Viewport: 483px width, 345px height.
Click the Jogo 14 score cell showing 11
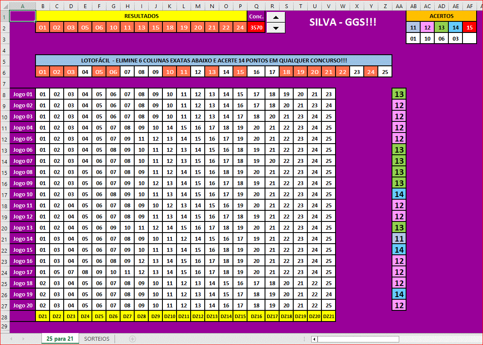pos(399,239)
